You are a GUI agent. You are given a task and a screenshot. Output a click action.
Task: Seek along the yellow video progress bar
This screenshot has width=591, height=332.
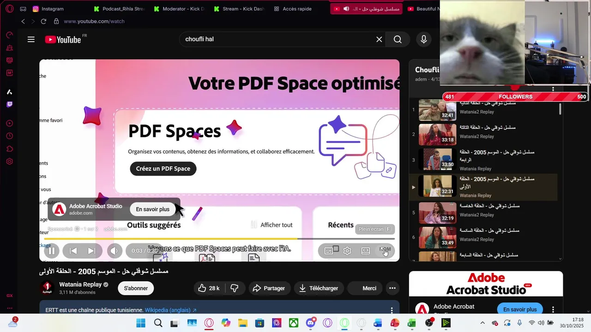219,239
